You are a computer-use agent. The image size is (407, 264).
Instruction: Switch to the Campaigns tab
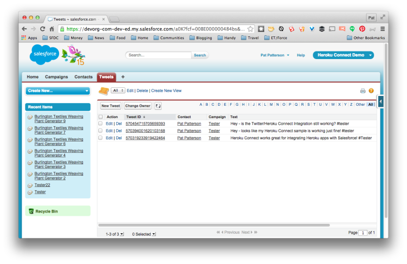(56, 77)
